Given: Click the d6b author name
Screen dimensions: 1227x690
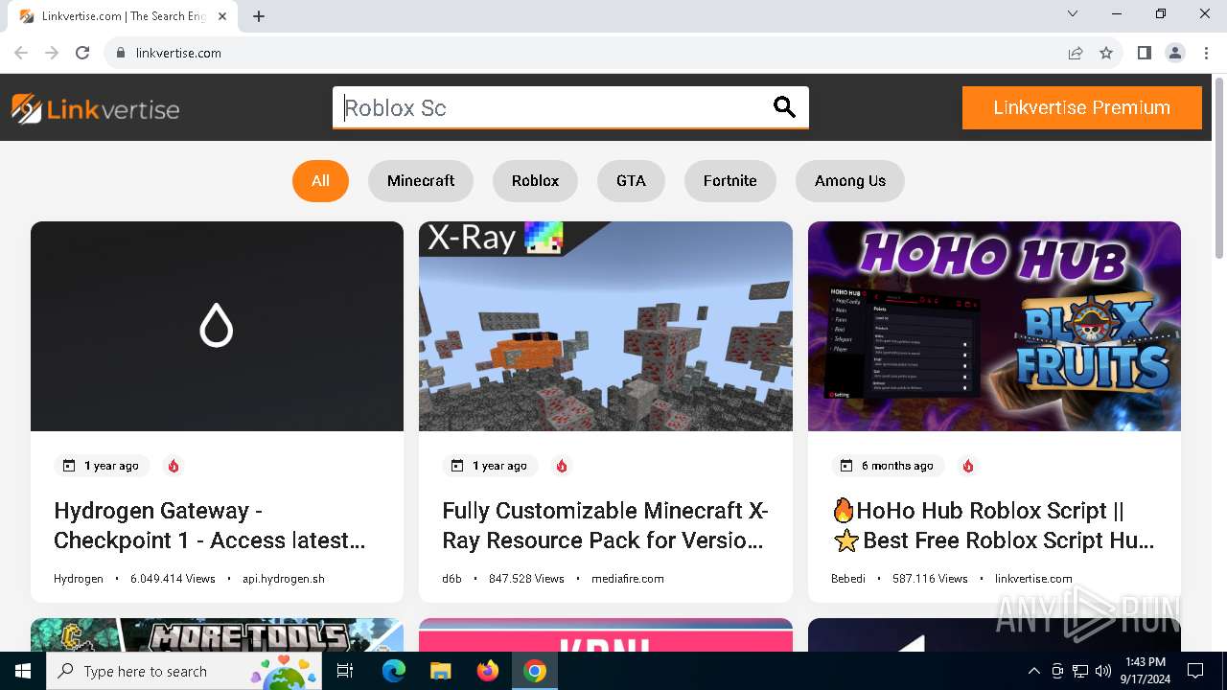Looking at the screenshot, I should 451,579.
